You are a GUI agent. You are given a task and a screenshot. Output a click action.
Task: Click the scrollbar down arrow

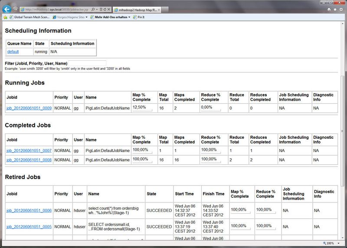(x=342, y=238)
